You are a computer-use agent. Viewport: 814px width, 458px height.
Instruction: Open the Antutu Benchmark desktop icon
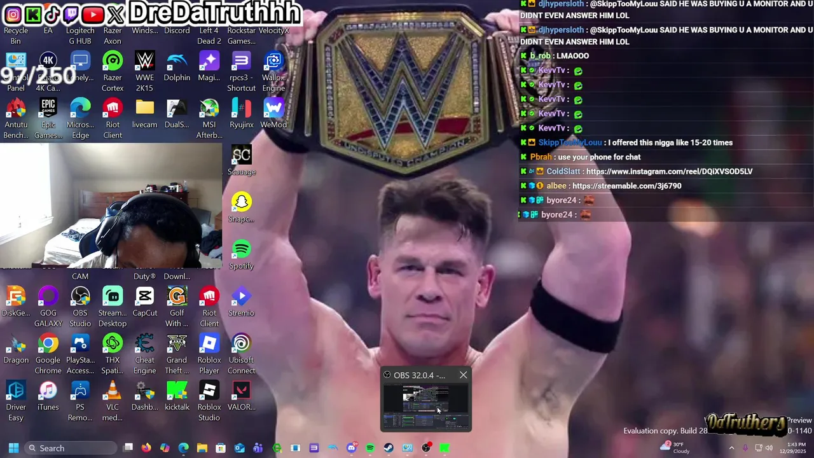pyautogui.click(x=16, y=118)
